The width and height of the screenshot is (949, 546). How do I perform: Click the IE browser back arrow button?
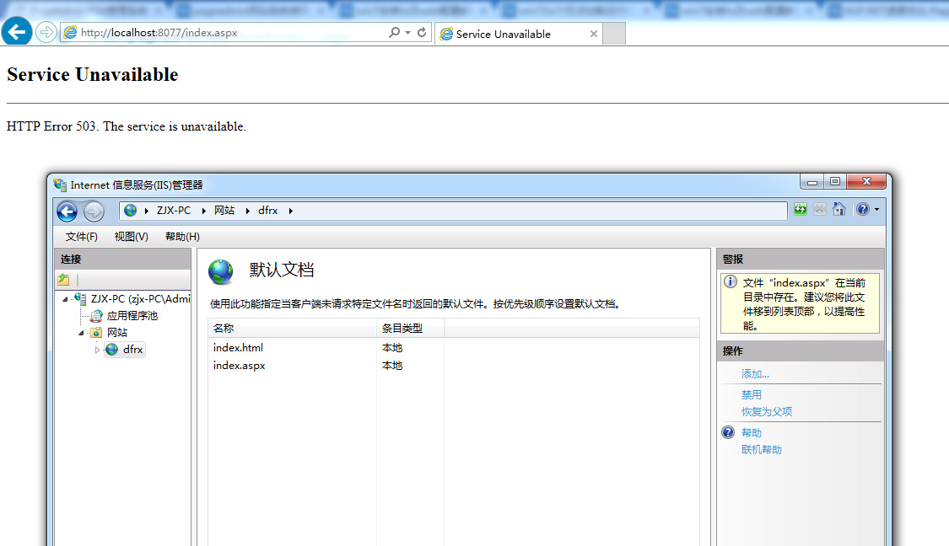coord(17,33)
